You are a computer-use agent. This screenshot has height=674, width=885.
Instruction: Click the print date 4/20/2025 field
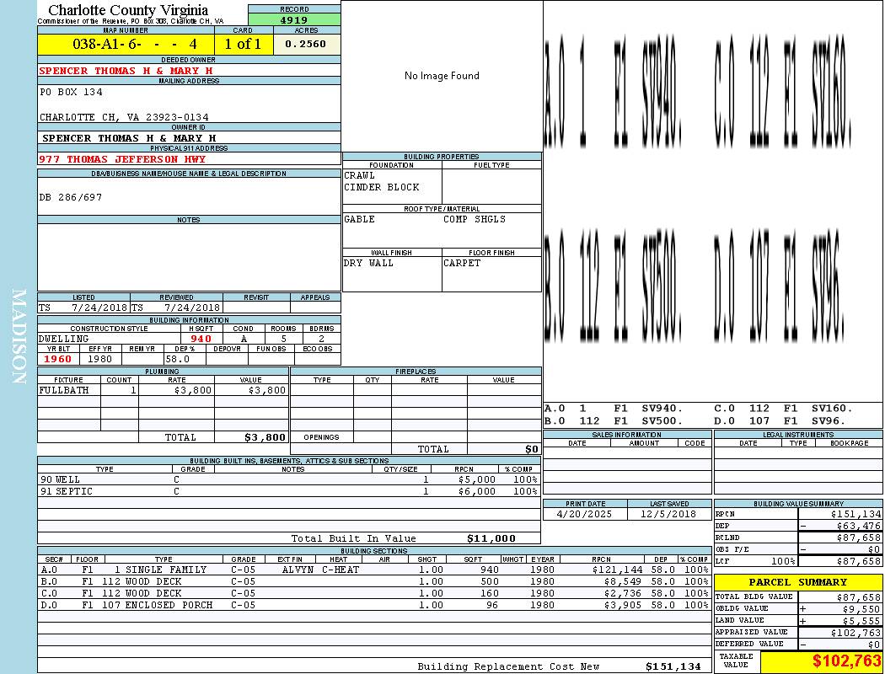point(585,514)
